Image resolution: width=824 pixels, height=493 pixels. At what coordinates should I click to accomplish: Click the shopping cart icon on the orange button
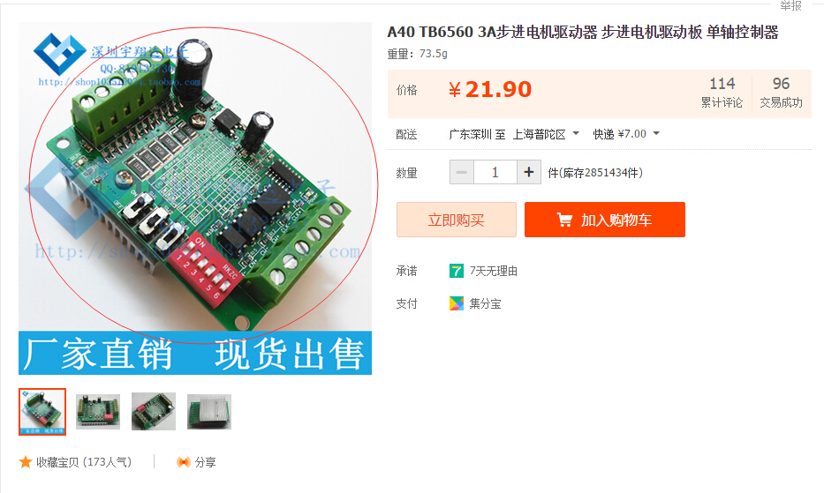564,220
